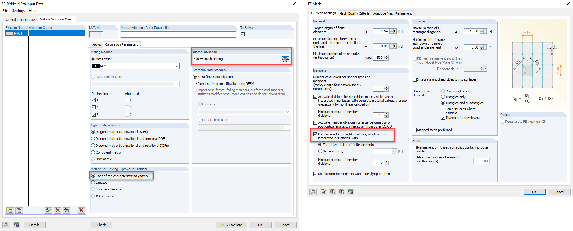Copy the selected natural vibration case
Viewport: 573px width, 231px height.
pyautogui.click(x=19, y=210)
